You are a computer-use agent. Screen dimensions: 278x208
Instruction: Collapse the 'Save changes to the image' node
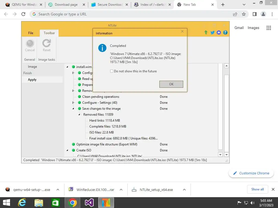point(73,109)
